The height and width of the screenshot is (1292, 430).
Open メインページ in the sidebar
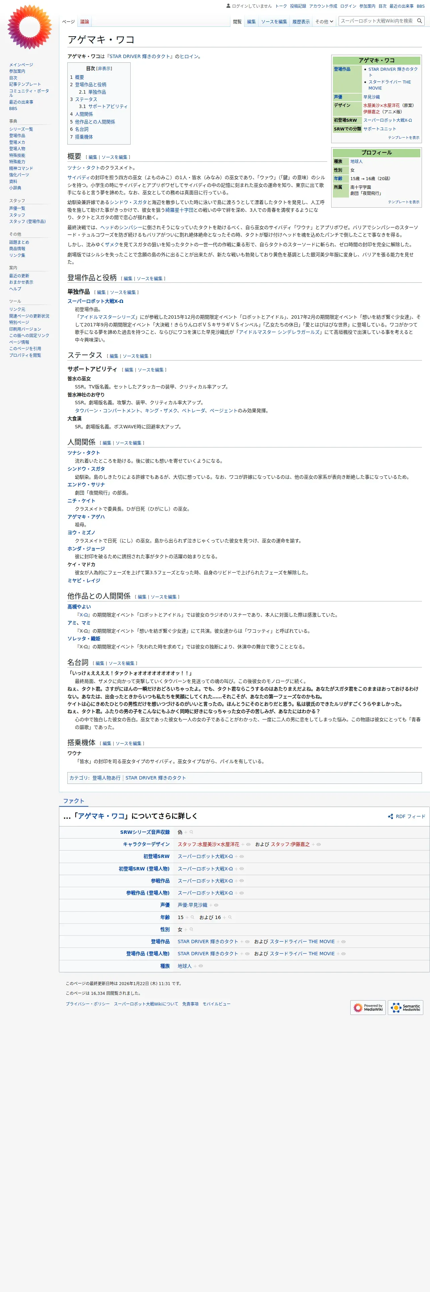21,65
